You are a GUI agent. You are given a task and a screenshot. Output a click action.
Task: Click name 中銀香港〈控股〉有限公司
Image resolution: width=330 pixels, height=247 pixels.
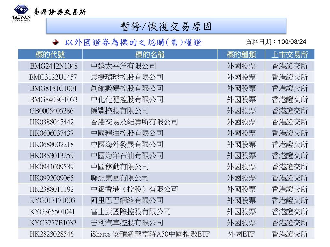tap(134, 189)
